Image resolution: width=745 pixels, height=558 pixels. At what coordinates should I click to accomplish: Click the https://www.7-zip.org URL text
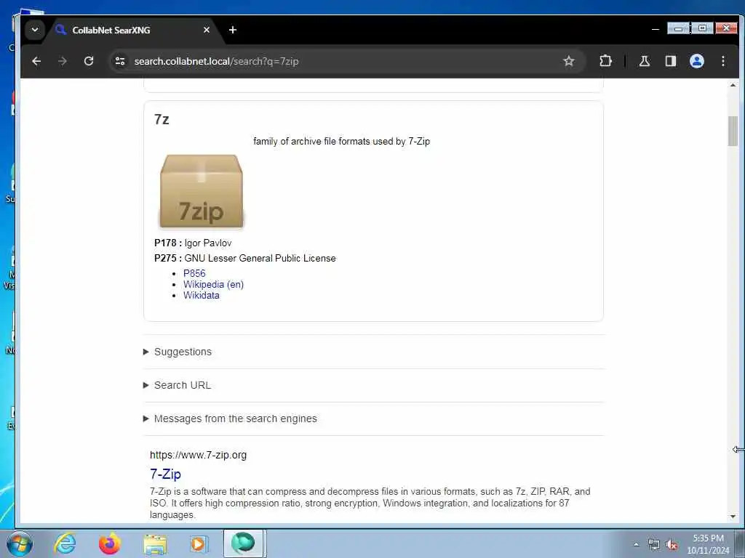point(198,455)
